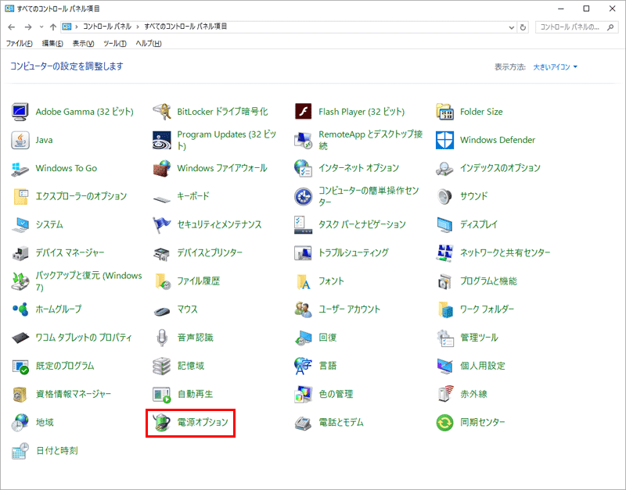The image size is (626, 490).
Task: Open the 編集(E) menu
Action: pos(52,44)
